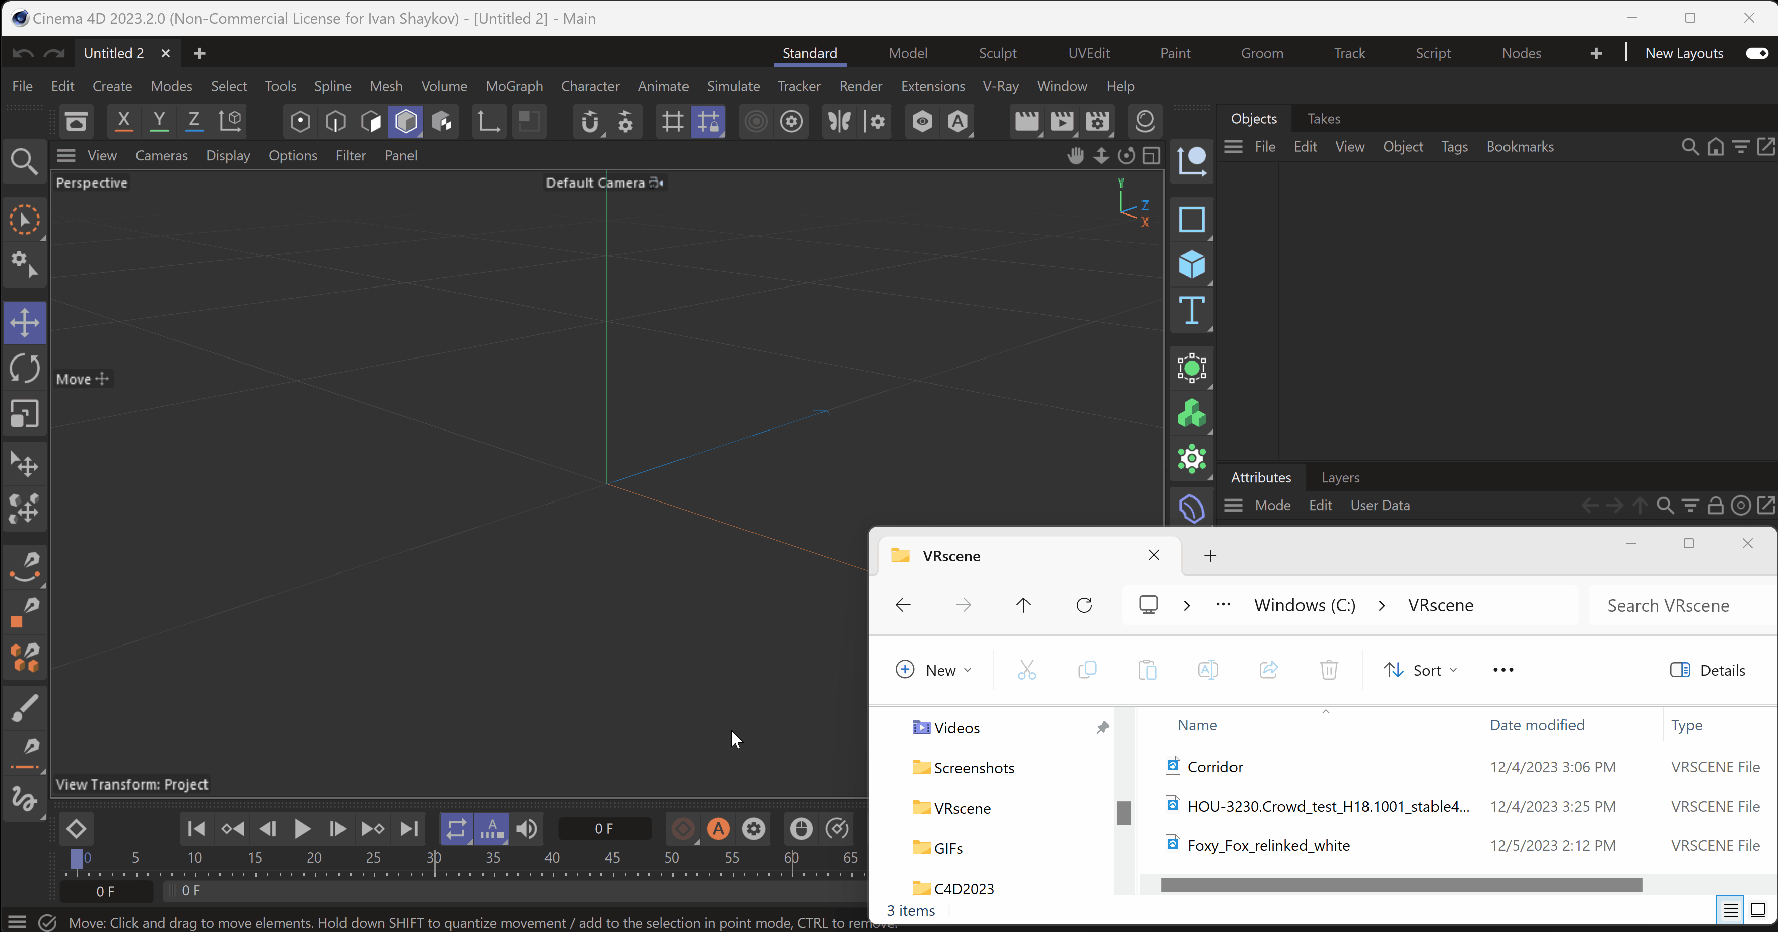This screenshot has width=1778, height=932.
Task: Add a MoText object from the right sidebar
Action: [1191, 311]
